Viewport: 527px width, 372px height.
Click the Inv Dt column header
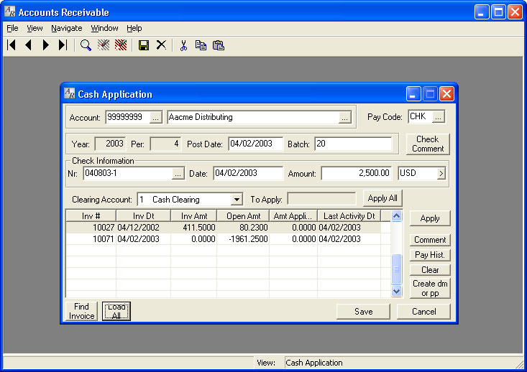[x=144, y=216]
